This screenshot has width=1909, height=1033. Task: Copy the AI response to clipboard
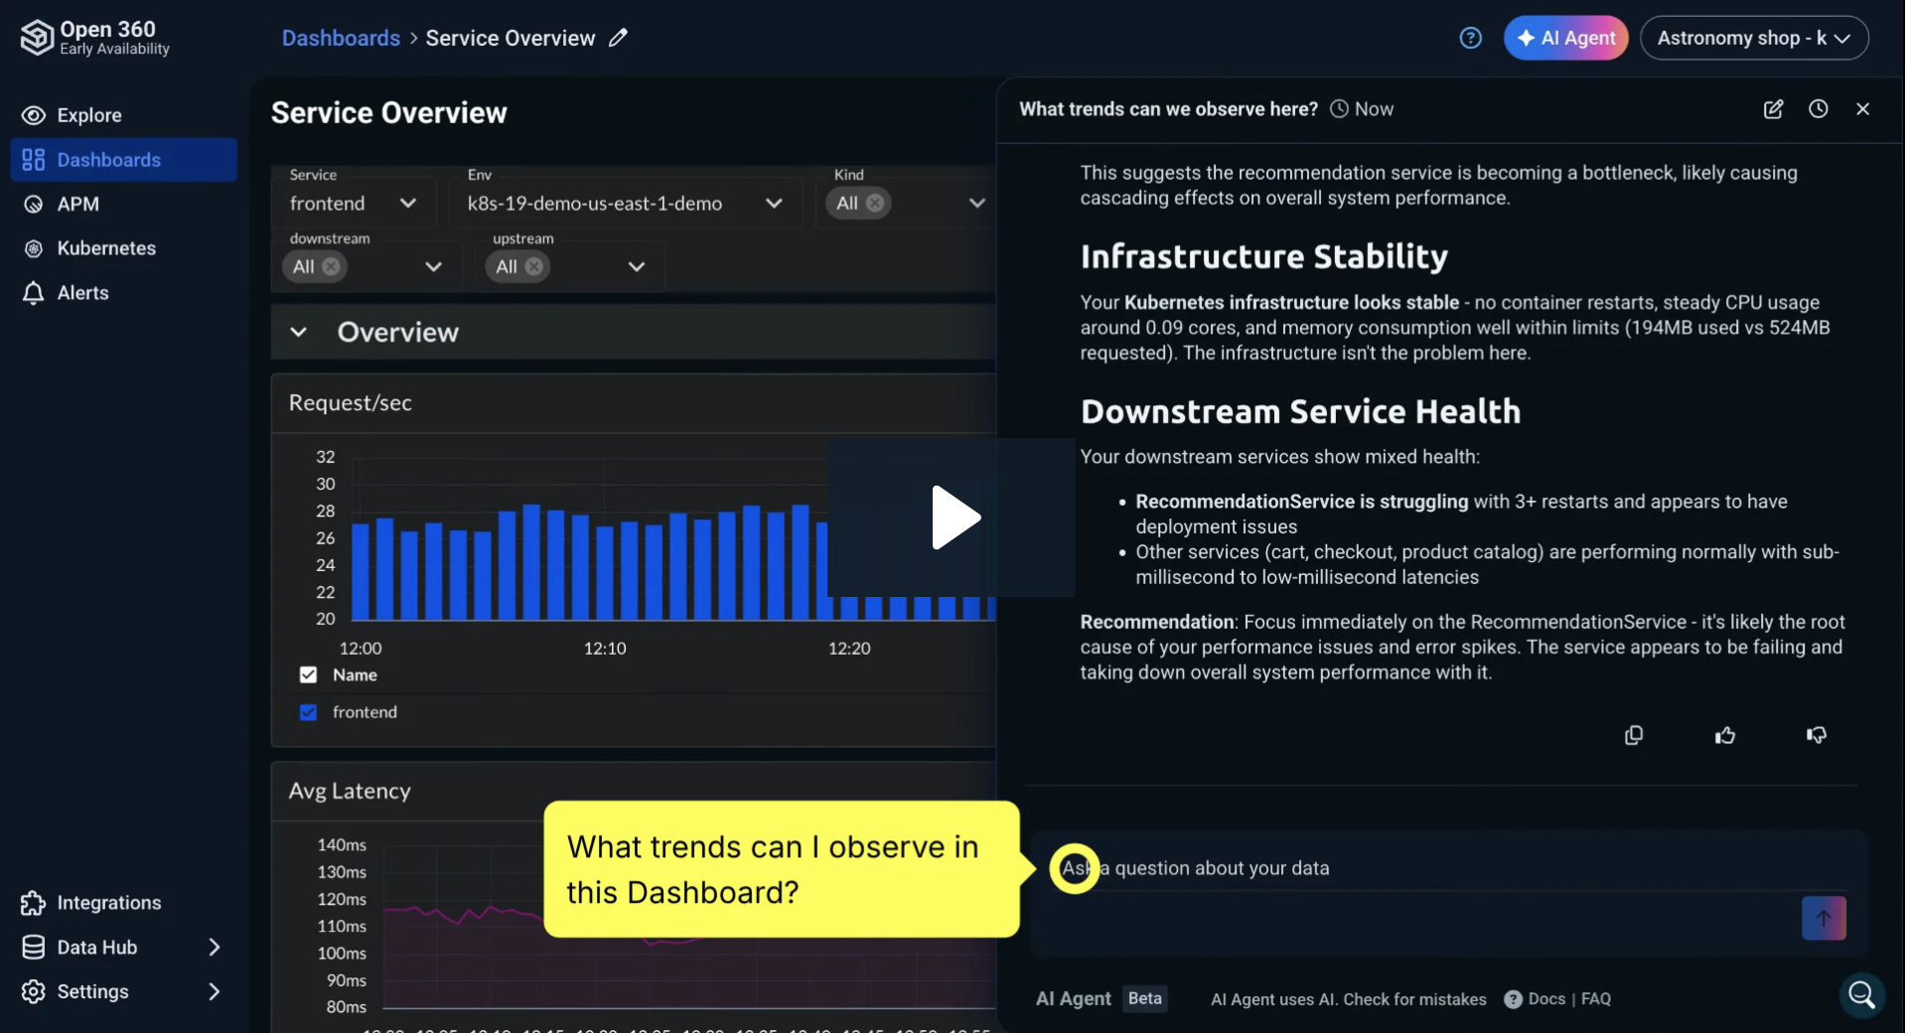1633,735
